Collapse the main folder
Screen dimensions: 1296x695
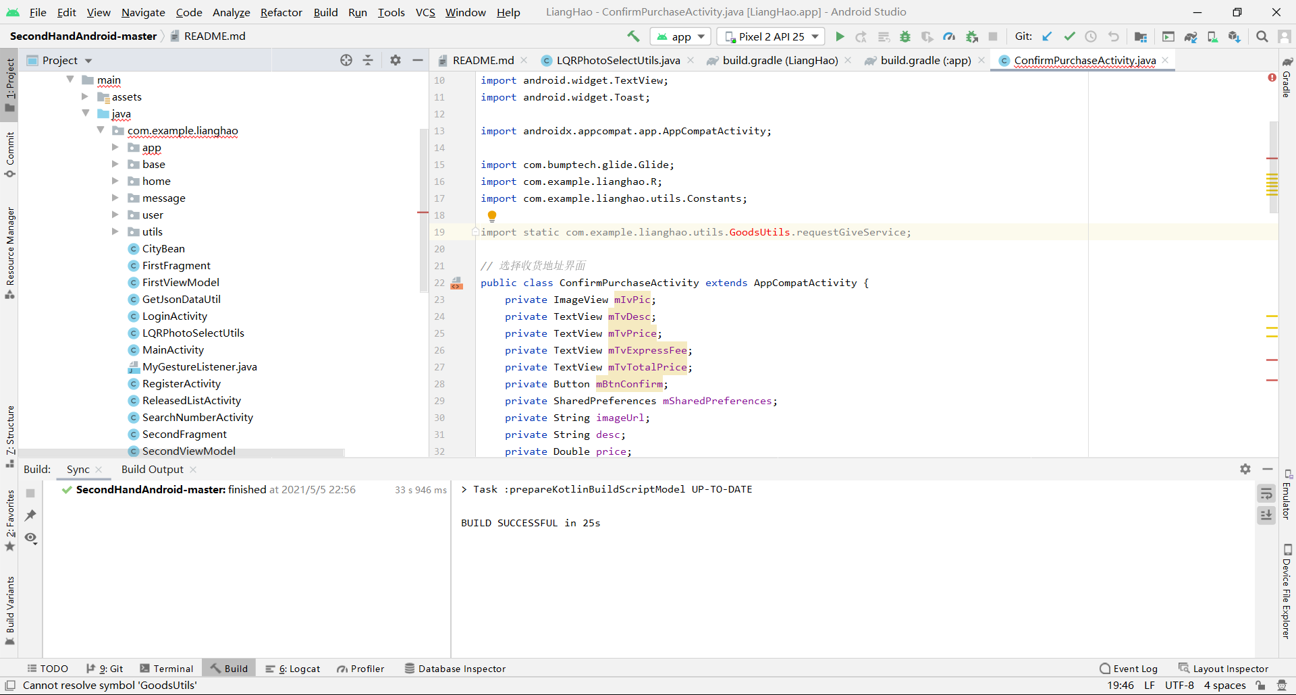pyautogui.click(x=70, y=80)
